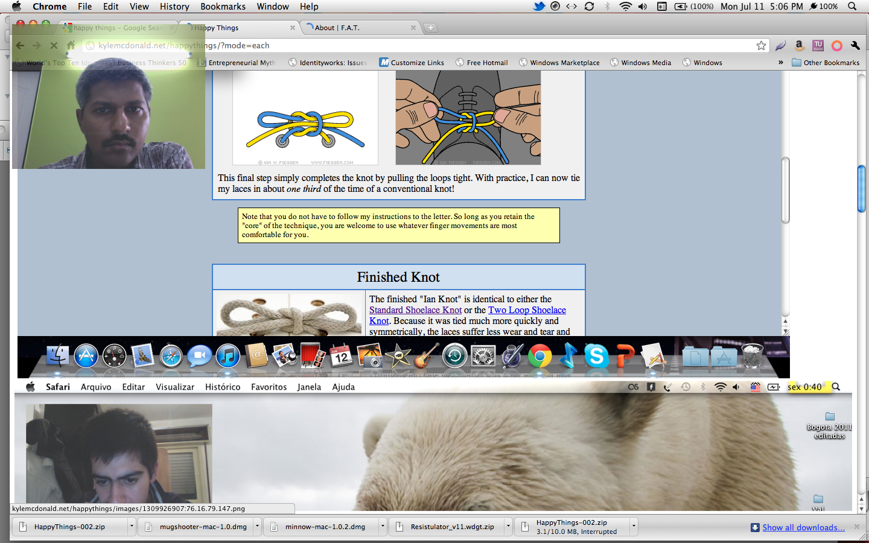Click the purple TU extension icon
The width and height of the screenshot is (869, 543).
818,45
